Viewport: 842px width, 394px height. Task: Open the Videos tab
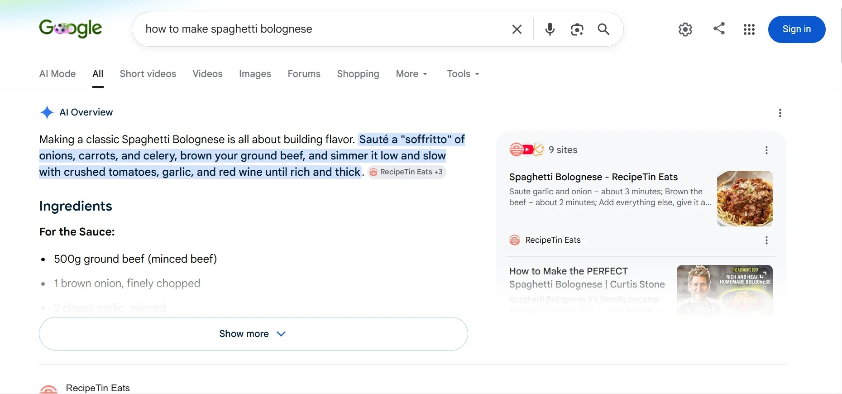pos(207,74)
